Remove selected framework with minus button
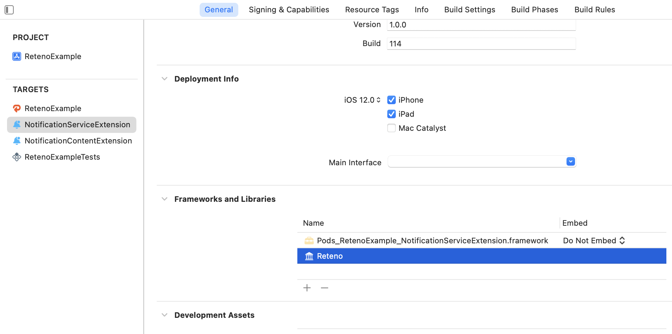 point(324,288)
